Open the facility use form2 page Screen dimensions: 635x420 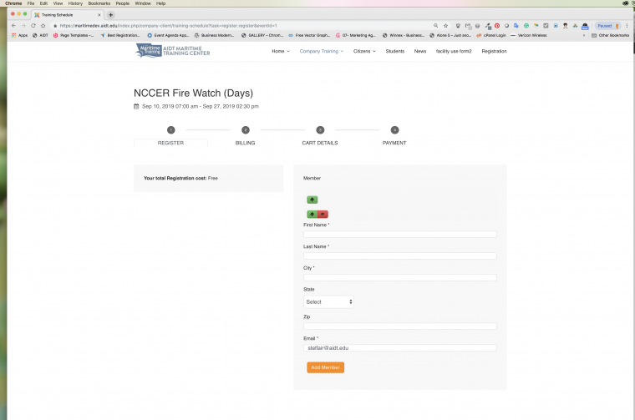pyautogui.click(x=454, y=52)
